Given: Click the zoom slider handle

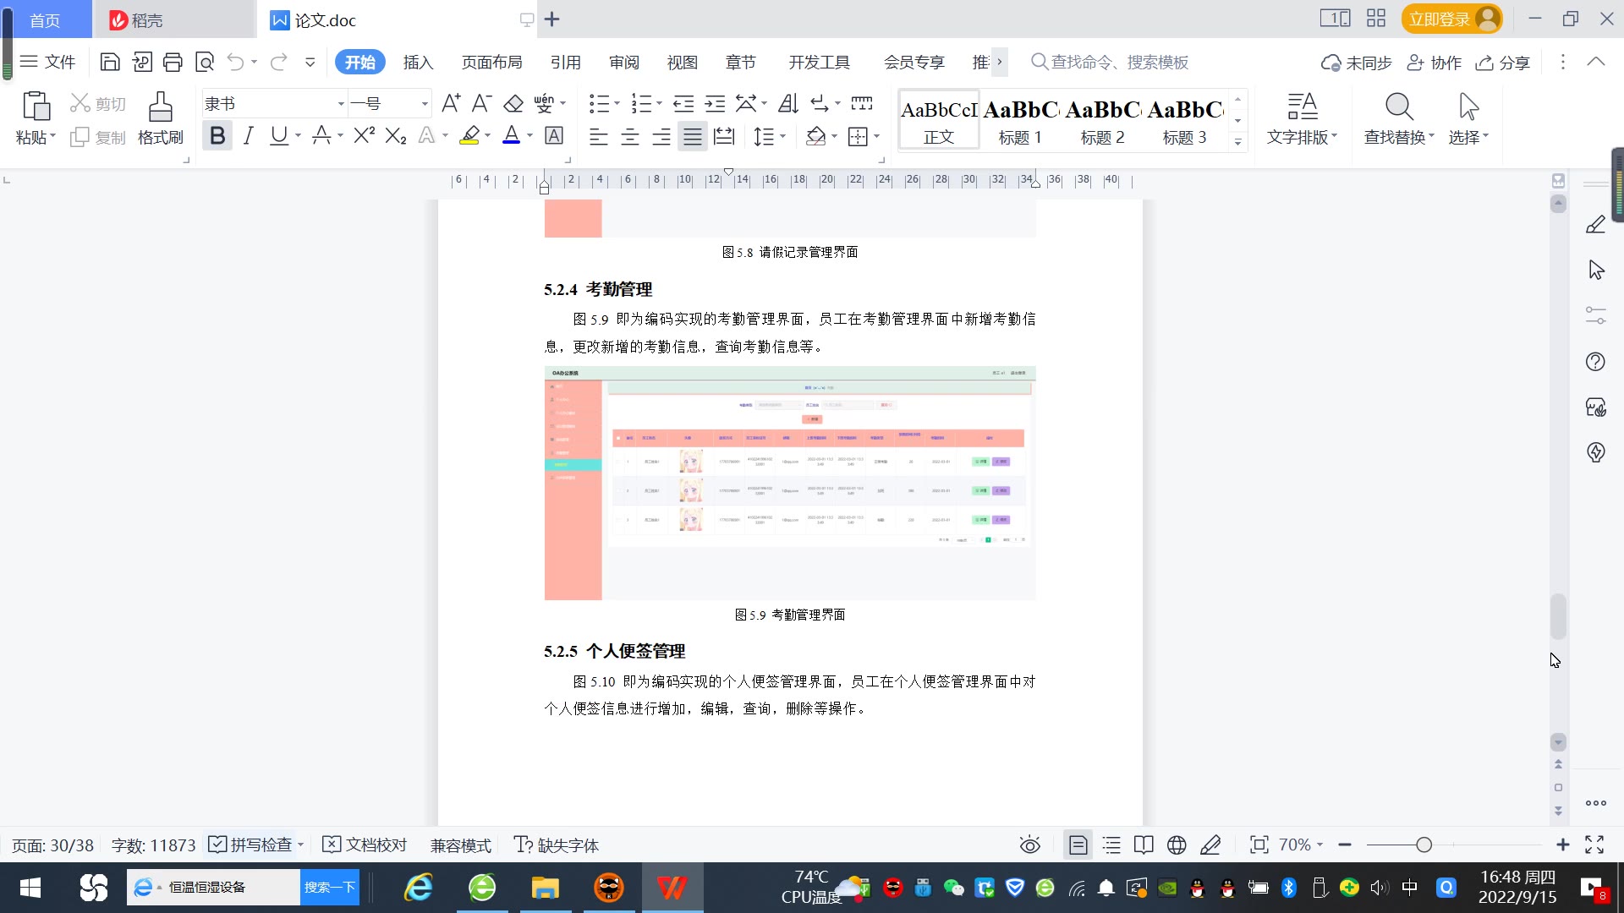Looking at the screenshot, I should pyautogui.click(x=1424, y=845).
